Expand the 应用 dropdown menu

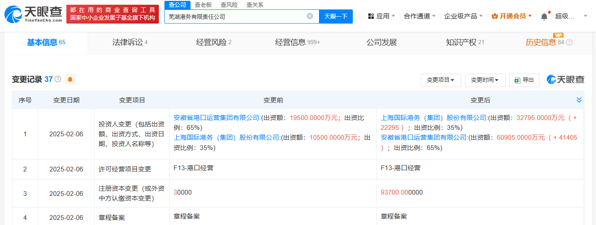click(x=382, y=16)
